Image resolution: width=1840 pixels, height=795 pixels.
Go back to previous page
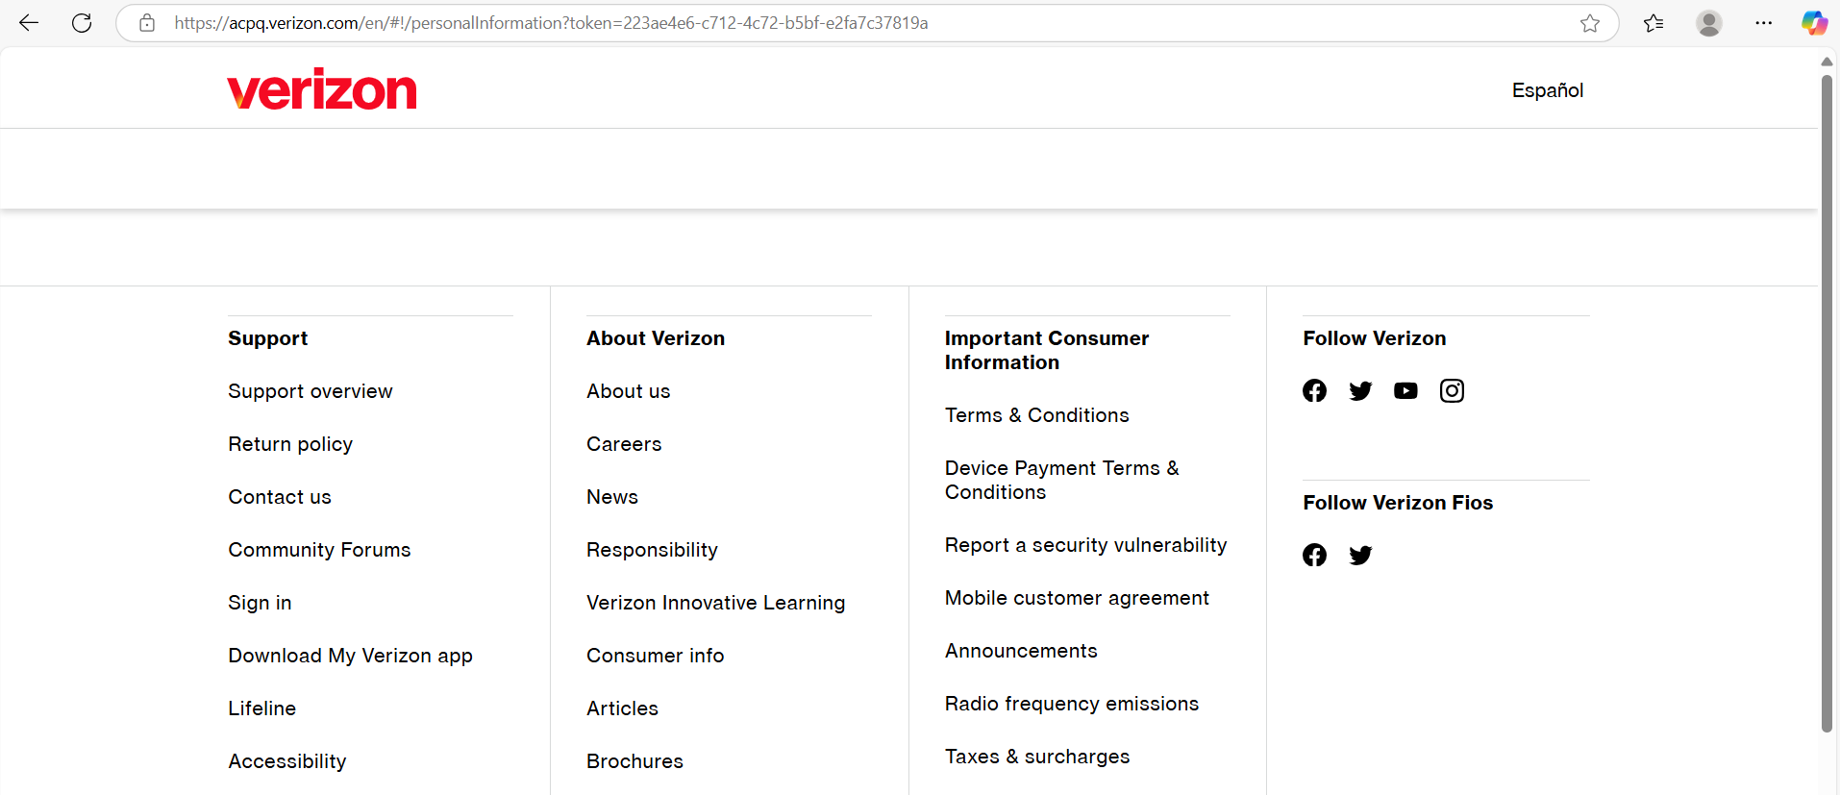tap(29, 23)
